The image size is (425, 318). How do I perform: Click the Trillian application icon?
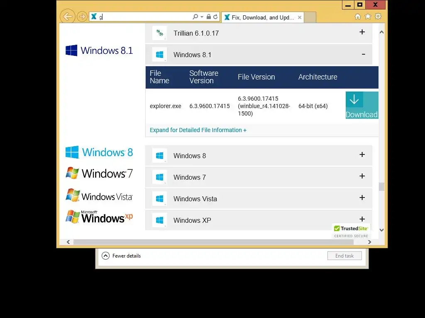click(x=159, y=33)
